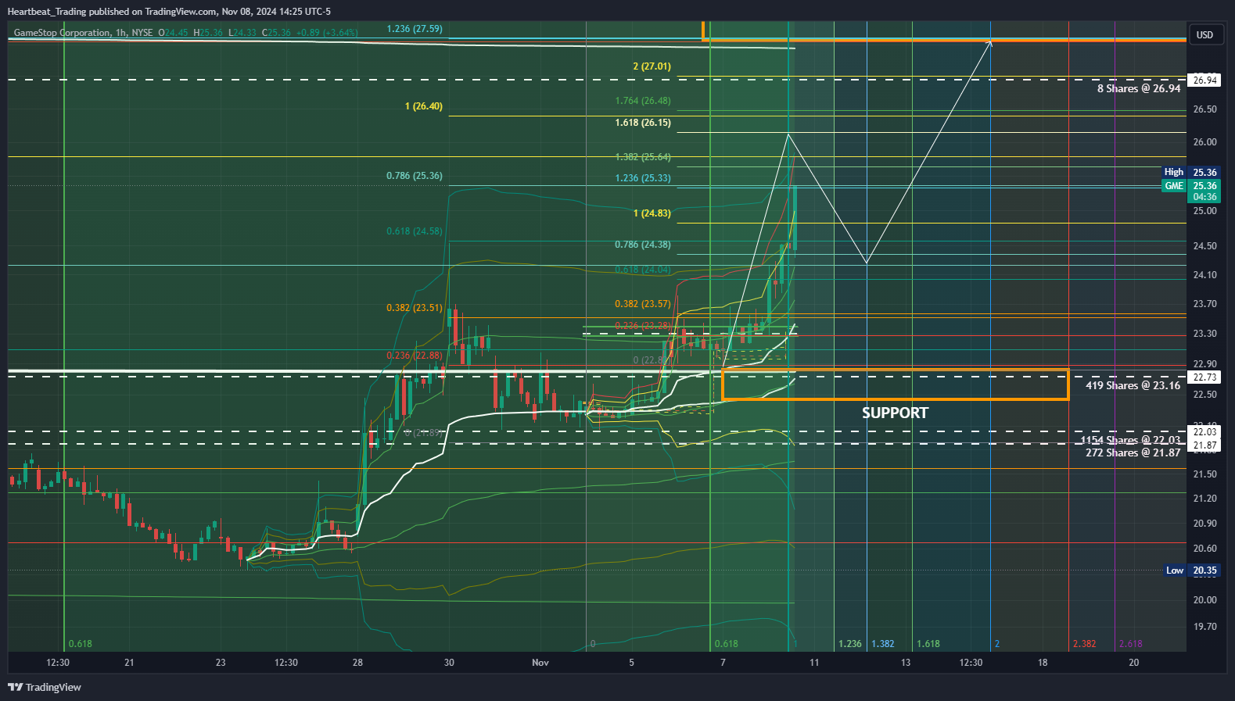Select the 1.236 (25.33) Fibonacci label
Image resolution: width=1235 pixels, height=701 pixels.
[x=643, y=178]
